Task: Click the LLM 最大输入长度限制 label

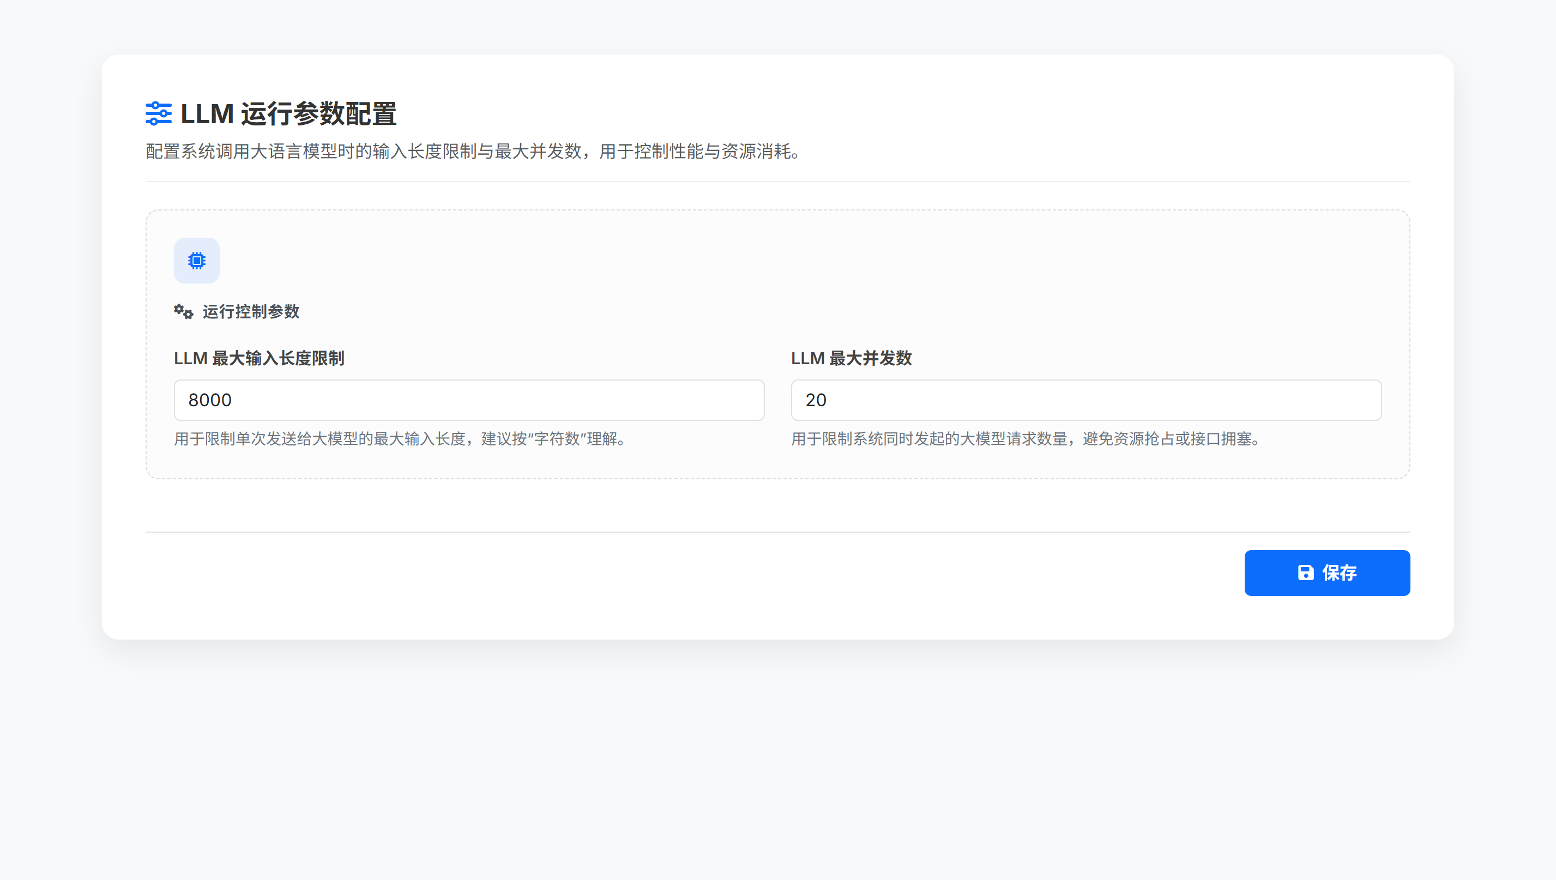Action: (259, 358)
